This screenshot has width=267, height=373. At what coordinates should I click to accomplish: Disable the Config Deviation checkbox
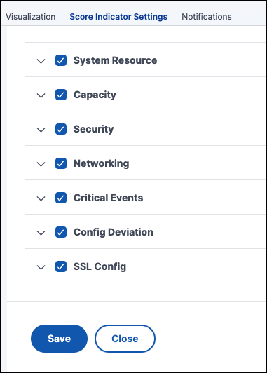pyautogui.click(x=61, y=232)
